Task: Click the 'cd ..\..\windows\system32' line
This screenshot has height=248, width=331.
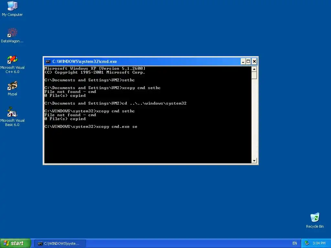Action: tap(115, 103)
